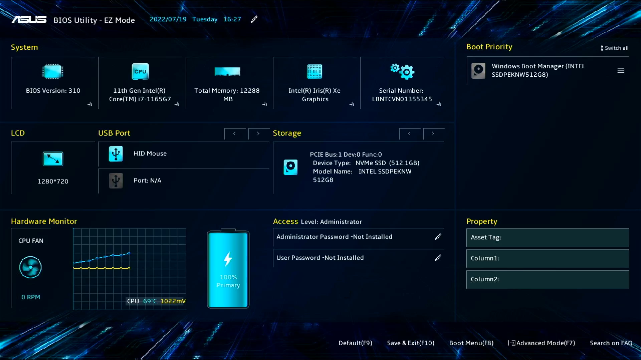Click the 1022mV voltage reading
641x360 pixels.
tap(173, 301)
